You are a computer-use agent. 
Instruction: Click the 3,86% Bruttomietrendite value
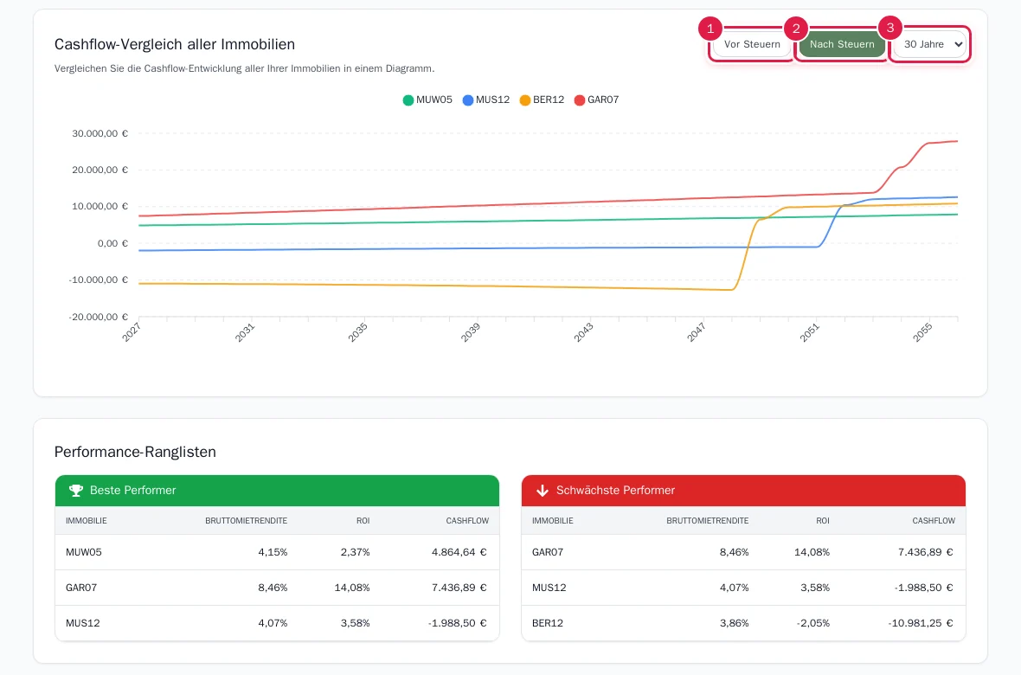pos(734,623)
